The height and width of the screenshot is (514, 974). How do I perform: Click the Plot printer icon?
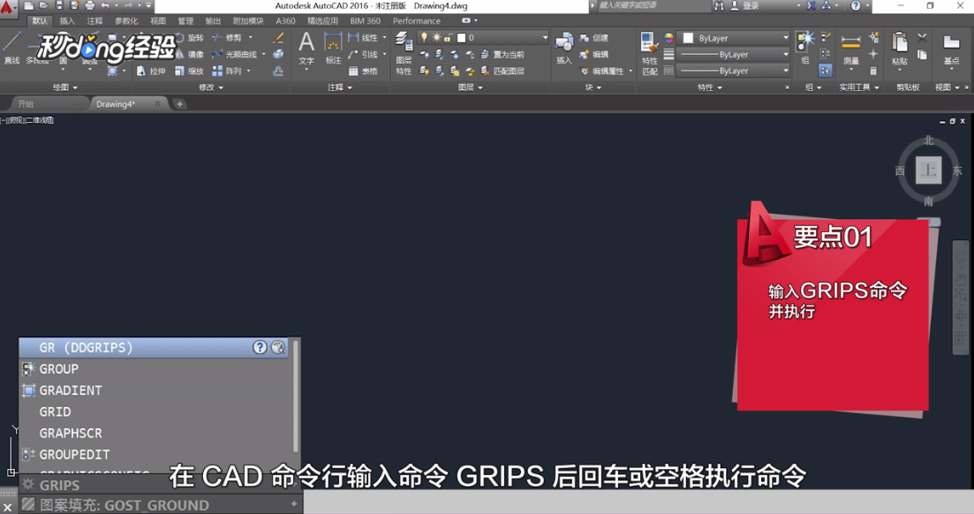coord(89,5)
